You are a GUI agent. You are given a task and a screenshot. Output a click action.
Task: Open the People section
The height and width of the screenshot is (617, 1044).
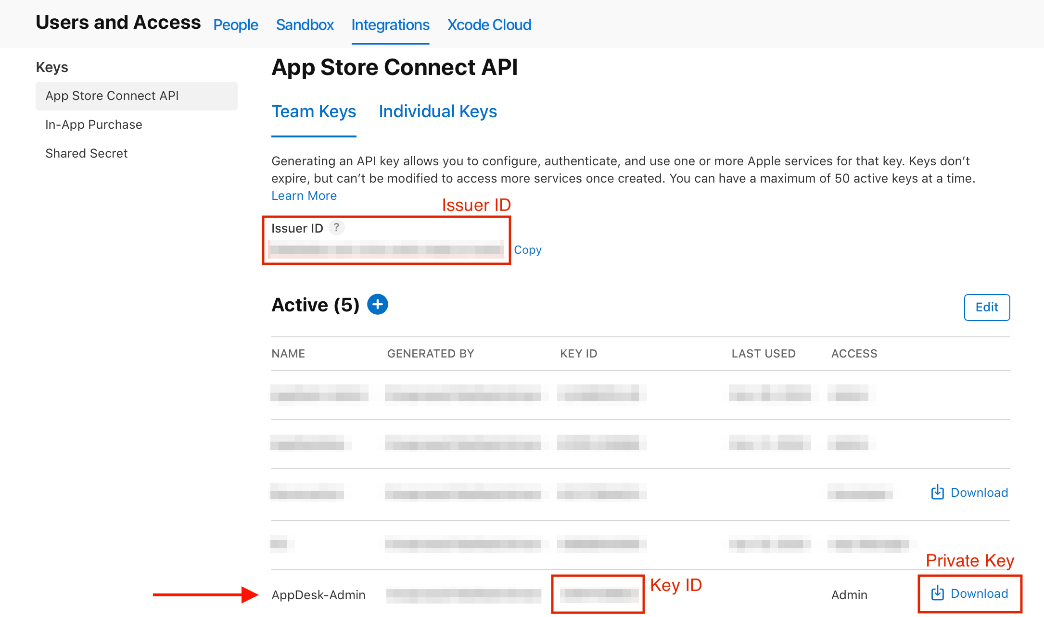click(235, 25)
